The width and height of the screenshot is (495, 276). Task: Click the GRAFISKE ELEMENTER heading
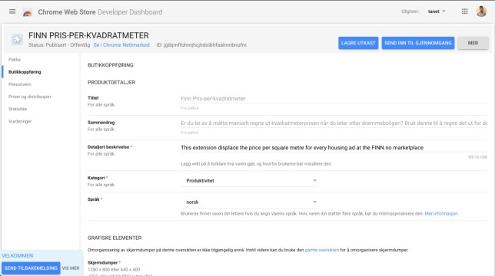(x=115, y=238)
